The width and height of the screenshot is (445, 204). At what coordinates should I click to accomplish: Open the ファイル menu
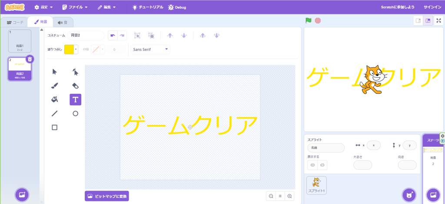tap(75, 7)
